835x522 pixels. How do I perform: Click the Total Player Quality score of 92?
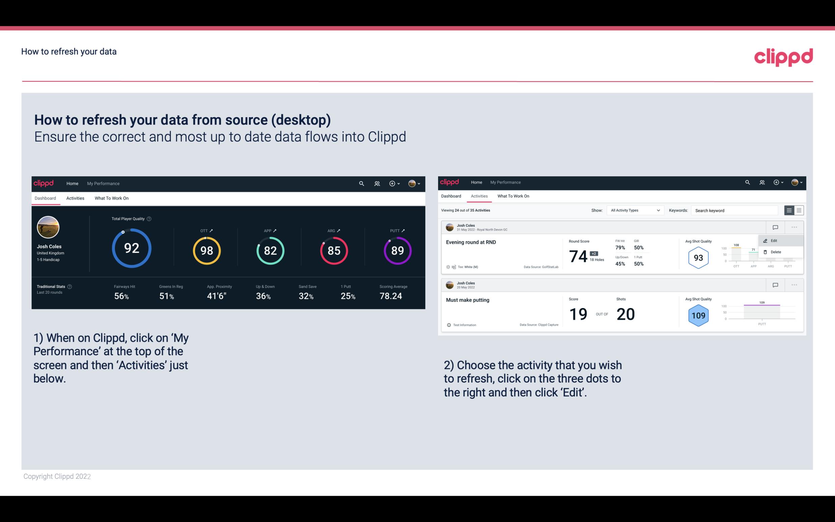(x=131, y=249)
